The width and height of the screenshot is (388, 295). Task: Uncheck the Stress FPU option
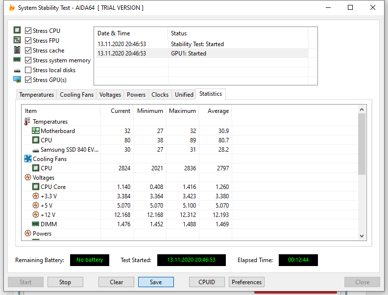point(28,40)
